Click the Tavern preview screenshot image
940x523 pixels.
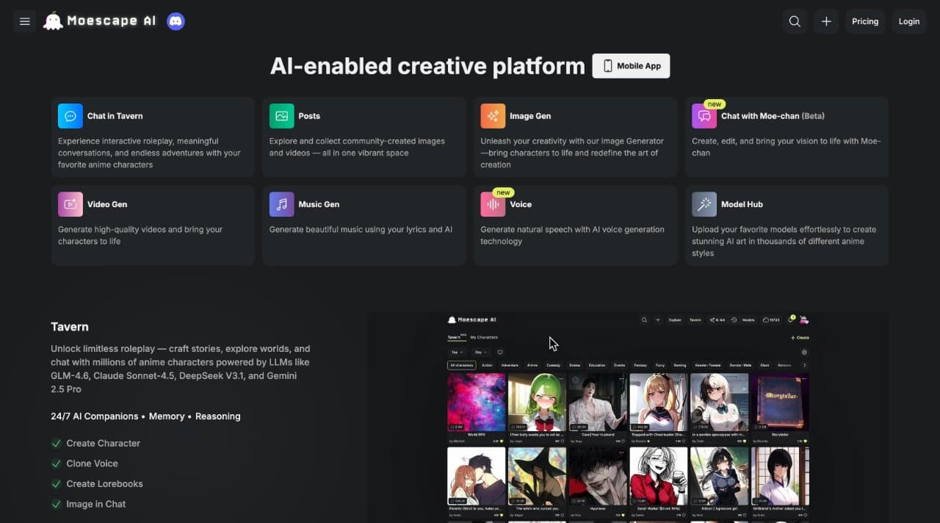628,416
